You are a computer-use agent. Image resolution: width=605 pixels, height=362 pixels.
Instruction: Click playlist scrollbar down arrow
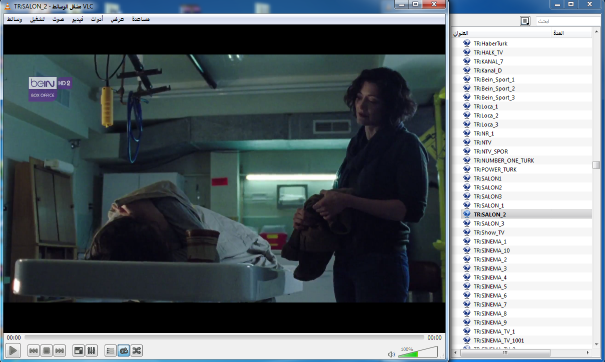coord(596,344)
